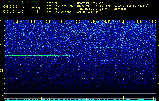Click the 1239 time marker
159x101 pixels.
pyautogui.click(x=138, y=22)
